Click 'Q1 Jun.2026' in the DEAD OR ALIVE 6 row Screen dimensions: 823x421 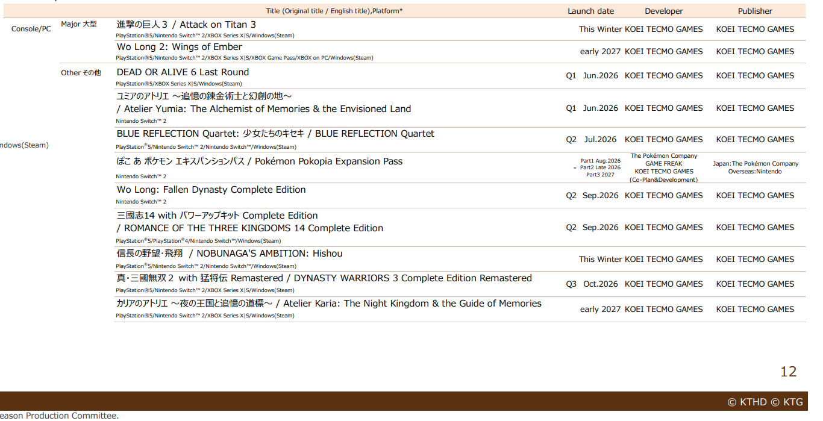pos(592,76)
